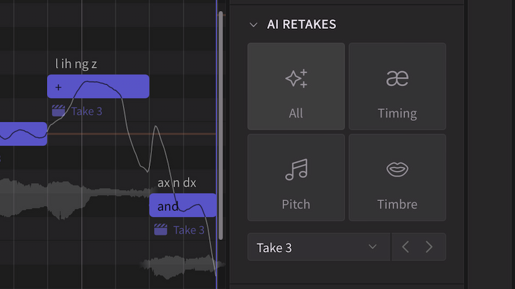Go to the previous take arrow
This screenshot has width=515, height=289.
pos(406,247)
